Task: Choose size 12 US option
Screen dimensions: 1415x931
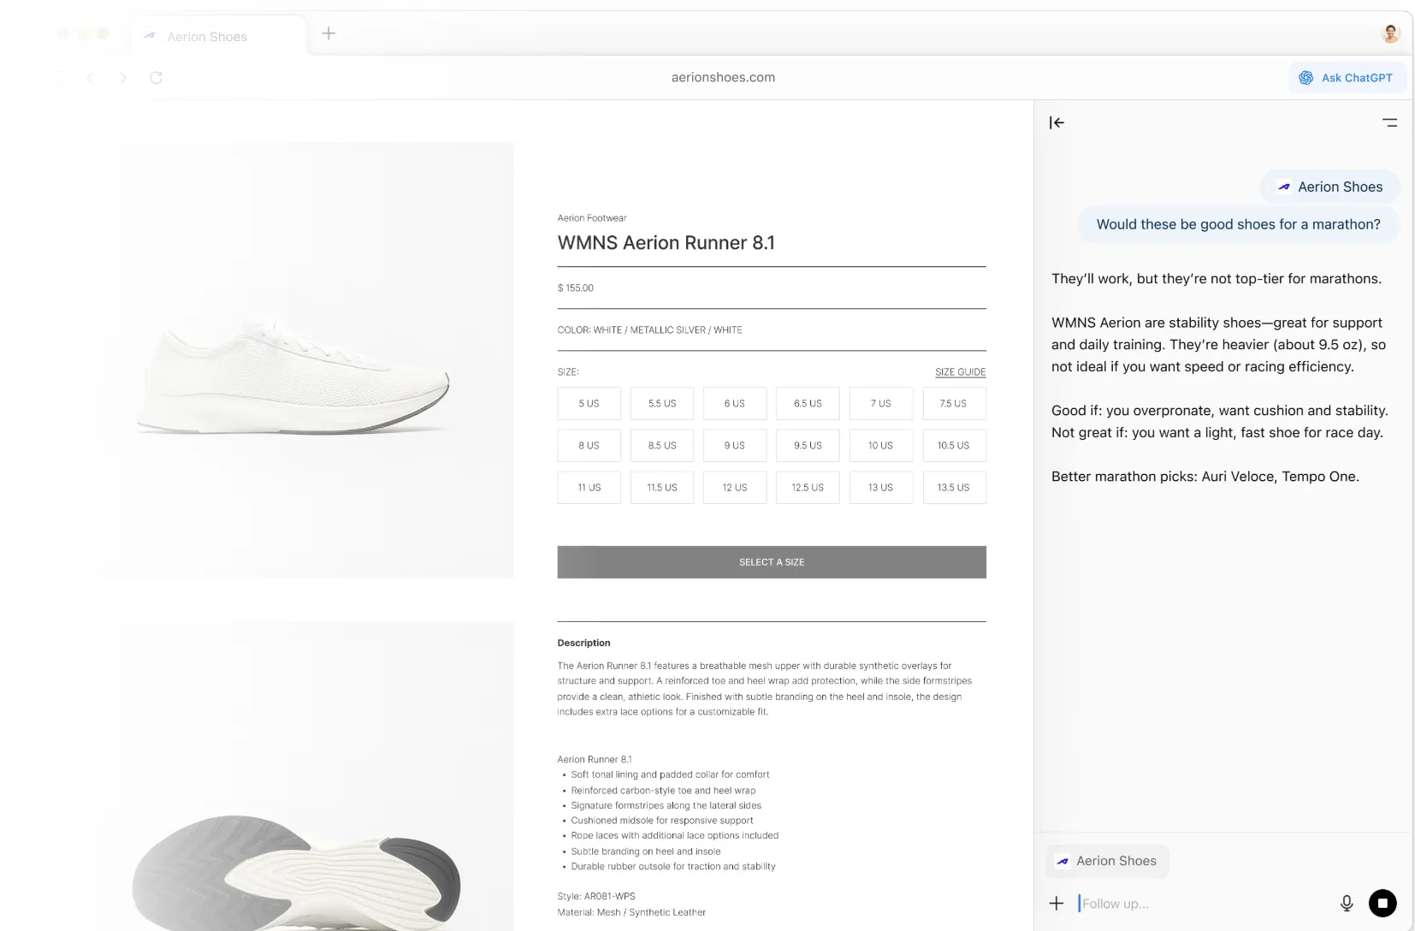Action: tap(734, 488)
